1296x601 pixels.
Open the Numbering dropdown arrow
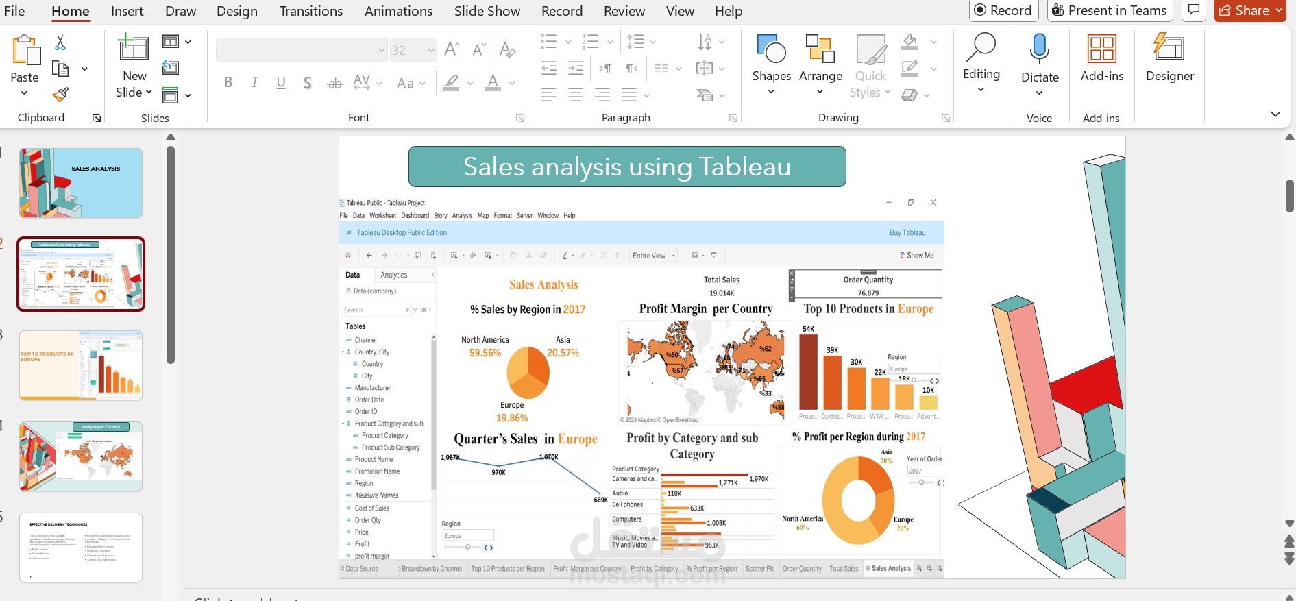[610, 42]
